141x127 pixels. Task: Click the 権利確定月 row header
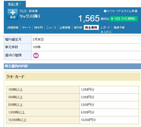click(x=18, y=40)
